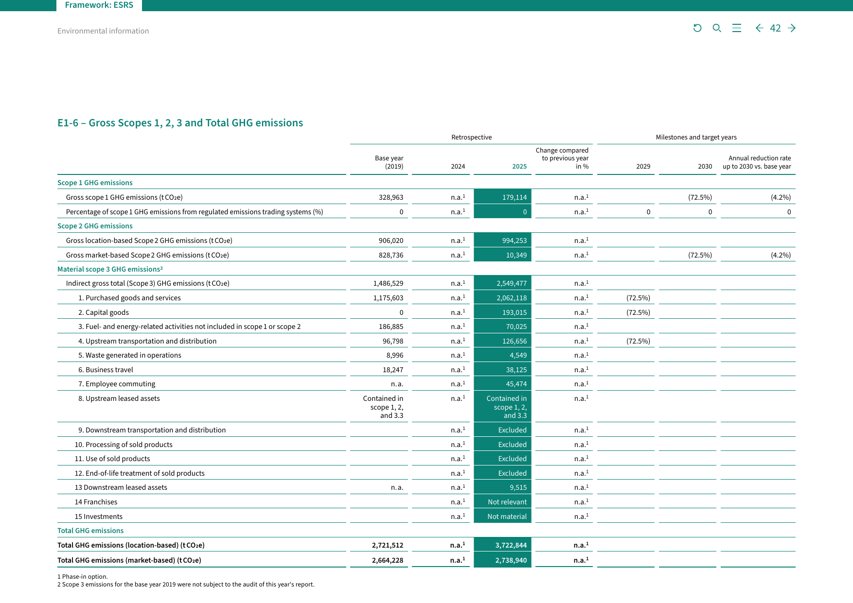Click the back/undo circular arrow icon
This screenshot has width=853, height=603.
[x=697, y=28]
